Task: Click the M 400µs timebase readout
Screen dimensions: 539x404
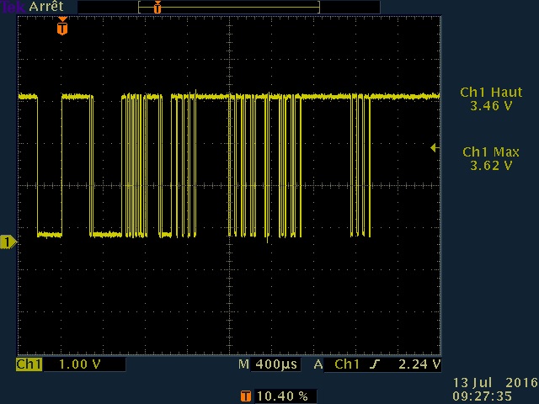Action: tap(268, 364)
